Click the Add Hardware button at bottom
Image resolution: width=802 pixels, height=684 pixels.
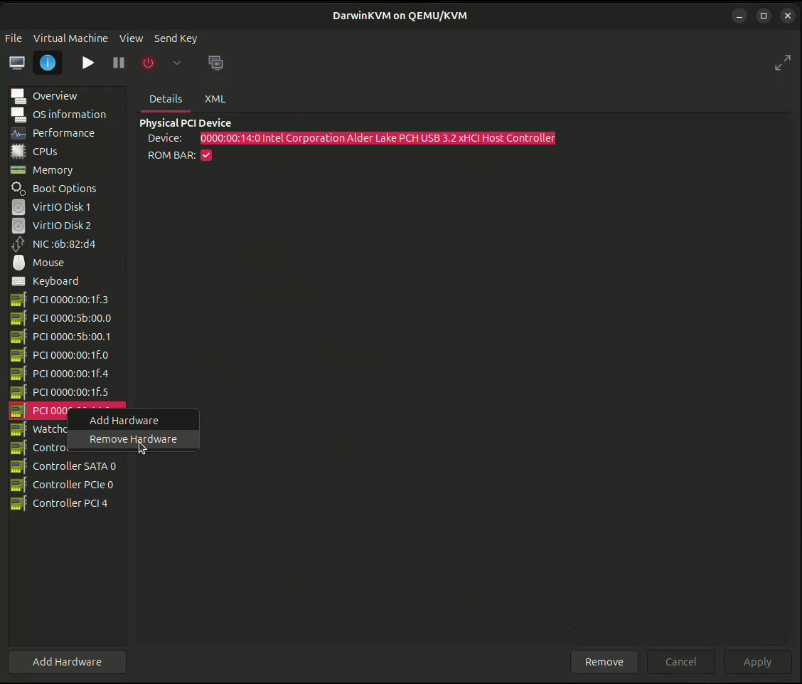tap(67, 662)
